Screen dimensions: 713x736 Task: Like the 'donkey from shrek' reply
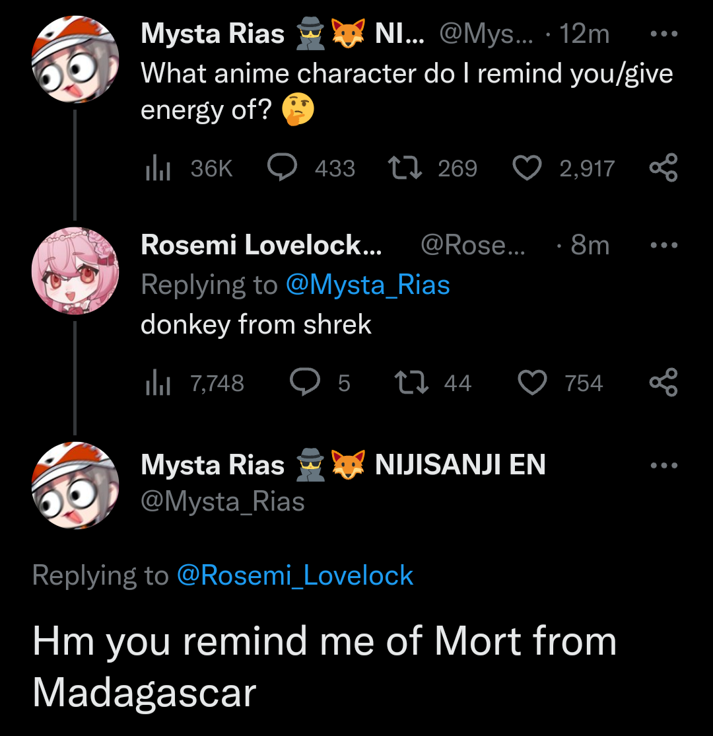[532, 383]
